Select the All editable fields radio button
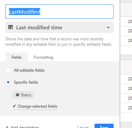This screenshot has height=128, width=132. (x=8, y=70)
